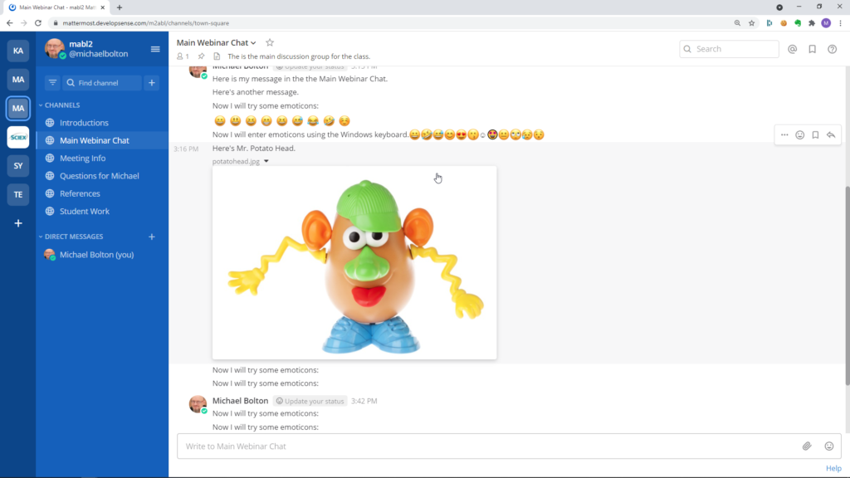Collapse the CHANNELS section
This screenshot has width=850, height=478.
click(x=60, y=105)
